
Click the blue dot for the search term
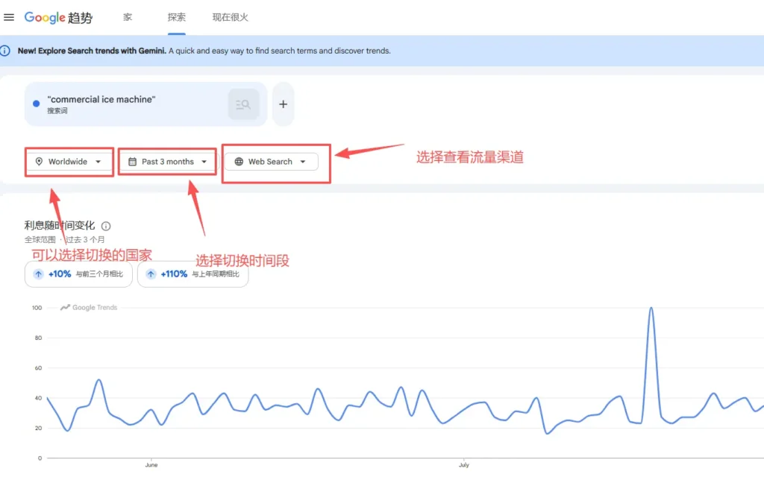[x=36, y=104]
